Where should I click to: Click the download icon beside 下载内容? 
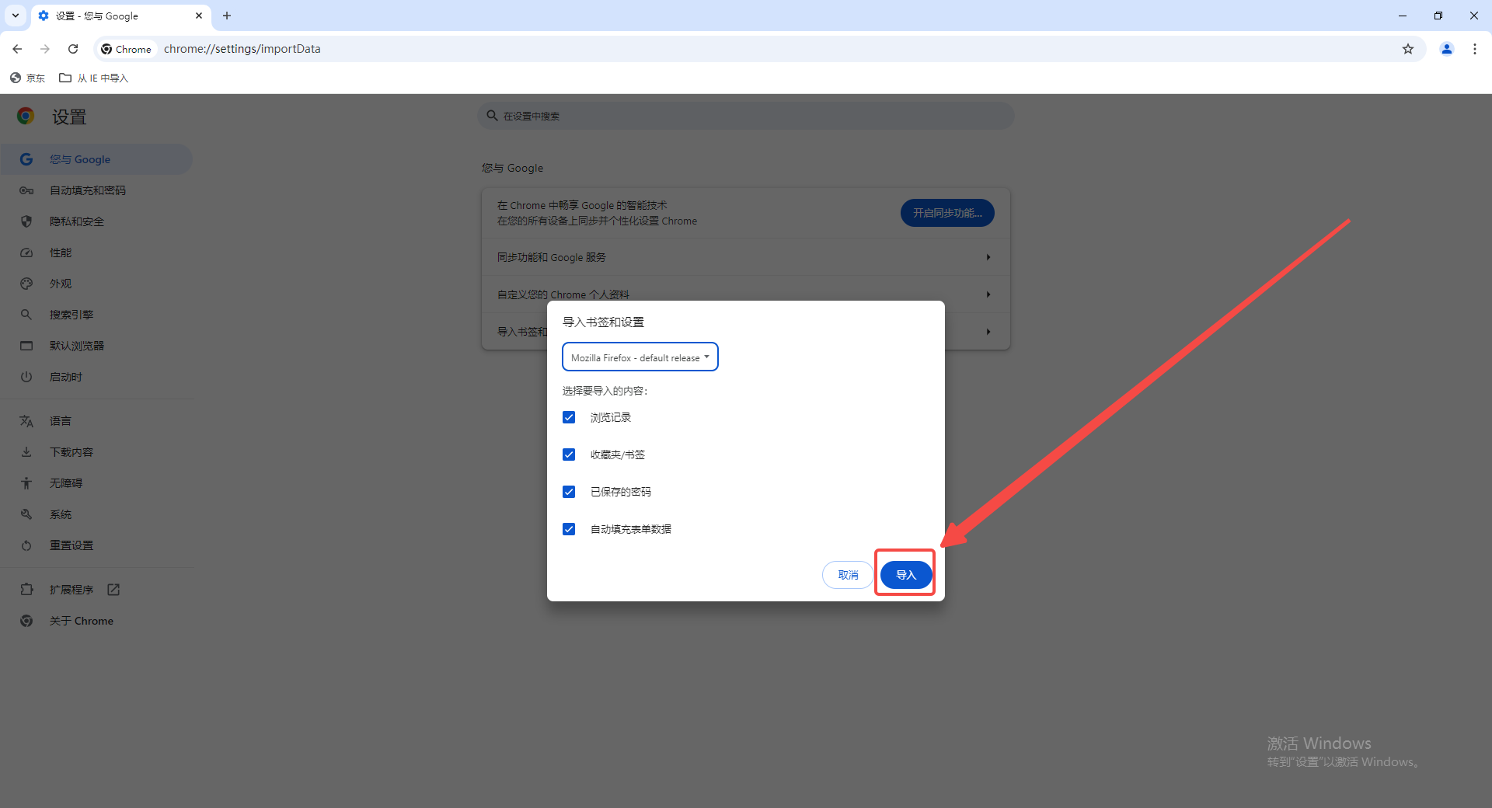point(26,452)
